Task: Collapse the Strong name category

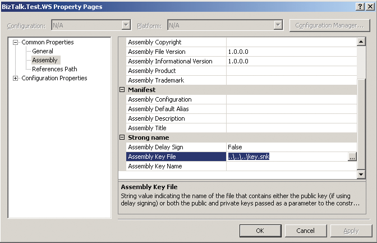Action: (122, 137)
